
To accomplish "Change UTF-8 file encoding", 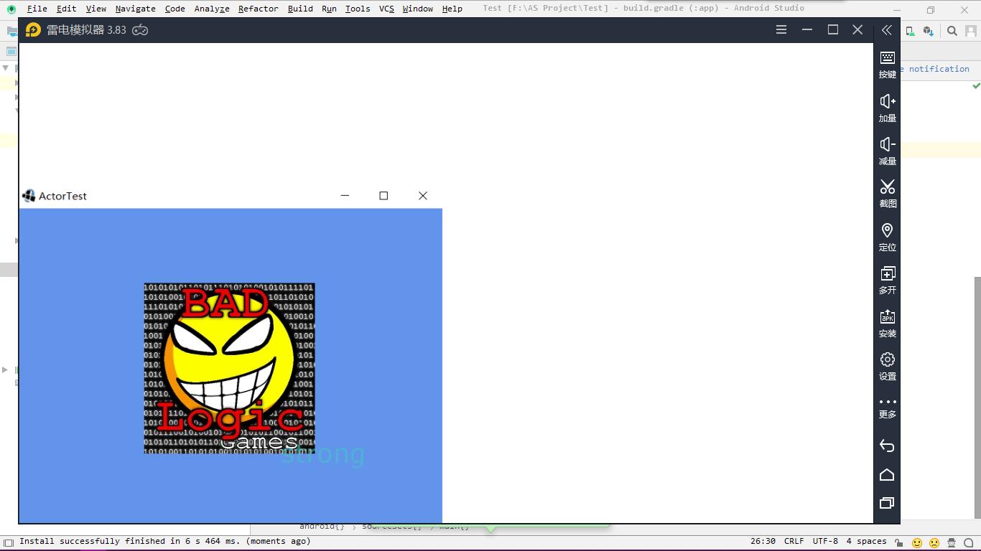I will pos(825,542).
